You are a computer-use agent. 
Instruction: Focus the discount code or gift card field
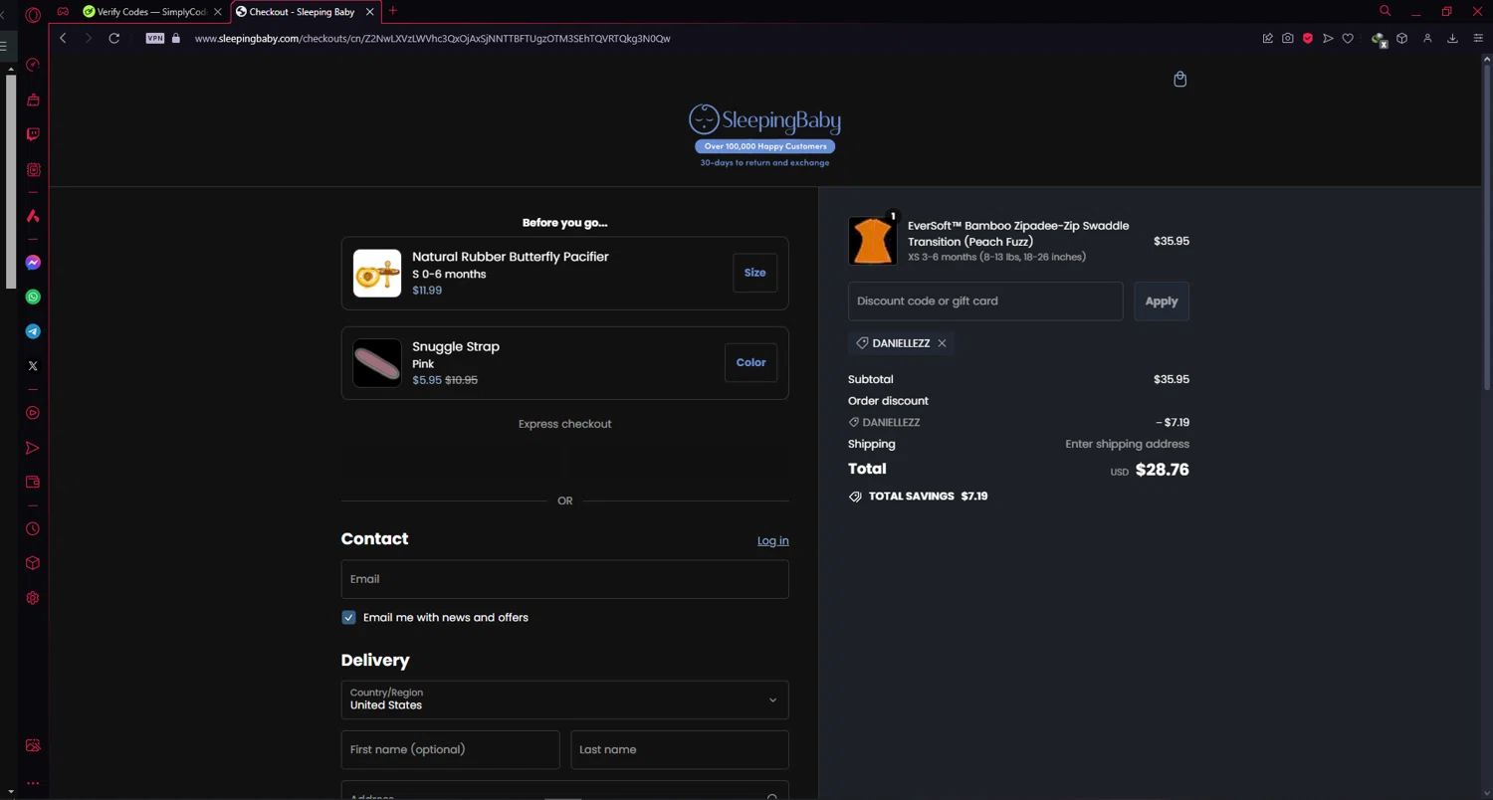pos(985,301)
